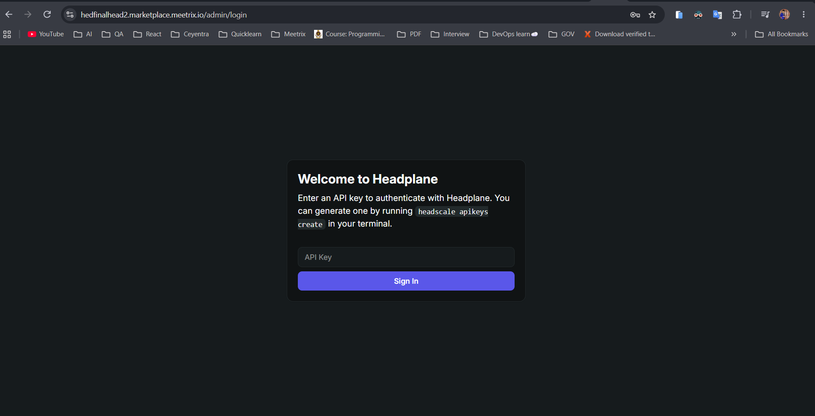
Task: Open the apps grid in bookmarks bar
Action: 7,34
